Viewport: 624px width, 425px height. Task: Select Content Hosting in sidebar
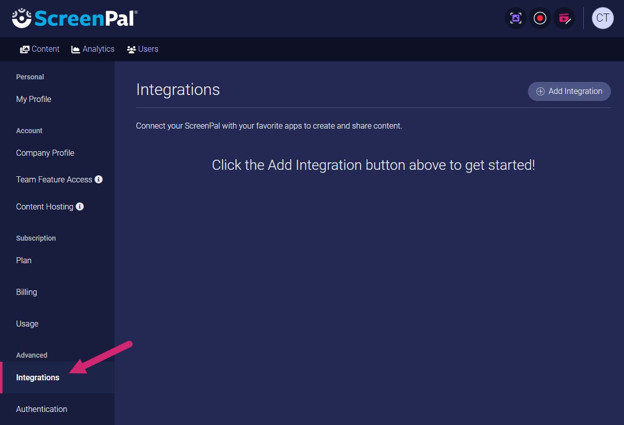coord(45,206)
